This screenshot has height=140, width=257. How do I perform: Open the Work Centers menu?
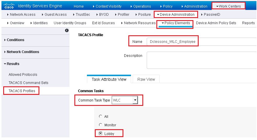pos(228,6)
